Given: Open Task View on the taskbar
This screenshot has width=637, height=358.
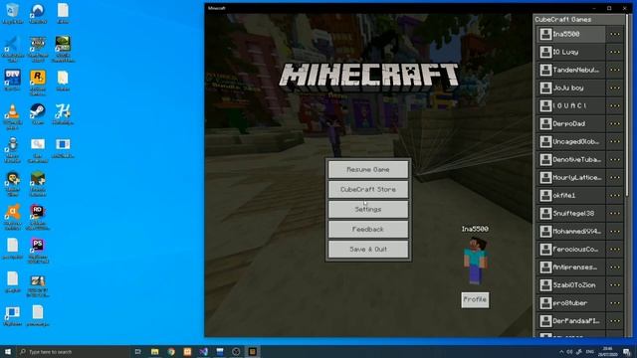Looking at the screenshot, I should click(137, 351).
